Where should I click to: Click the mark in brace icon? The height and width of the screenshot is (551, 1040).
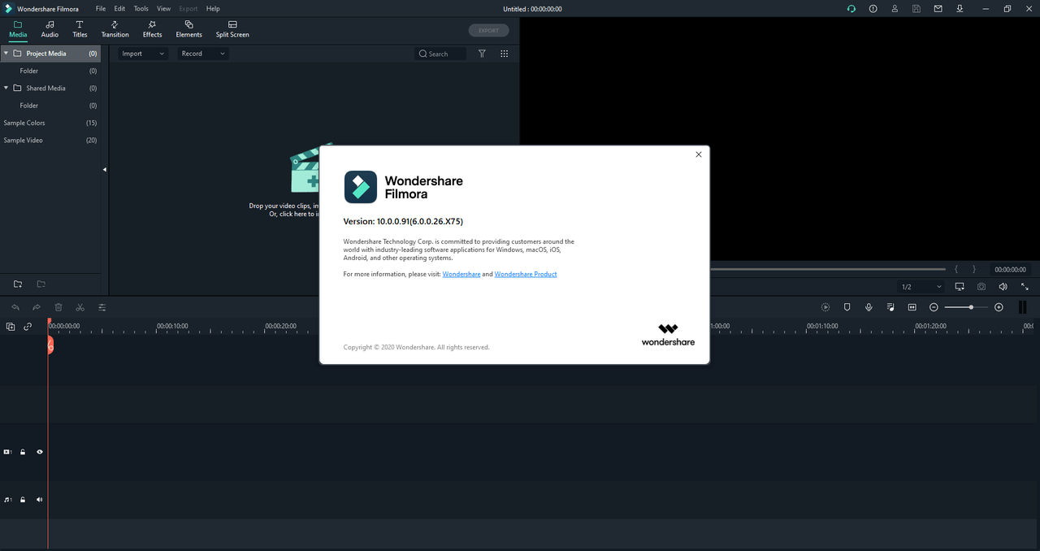(956, 269)
